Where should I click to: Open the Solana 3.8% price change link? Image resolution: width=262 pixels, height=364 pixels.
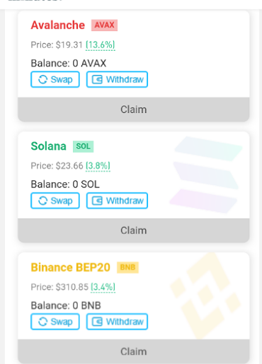[x=98, y=166]
